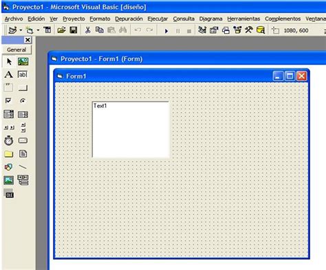The image size is (326, 270).
Task: Select the OLE container control tool
Action: tap(9, 194)
